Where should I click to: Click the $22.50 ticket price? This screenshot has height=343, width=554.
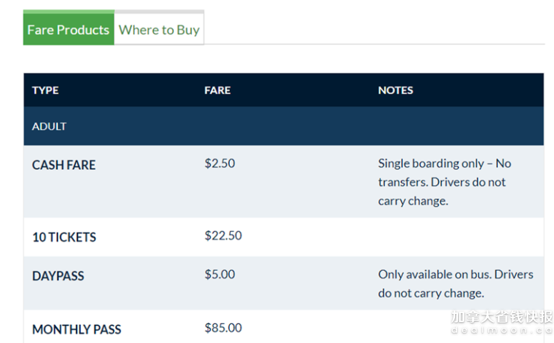pos(223,236)
